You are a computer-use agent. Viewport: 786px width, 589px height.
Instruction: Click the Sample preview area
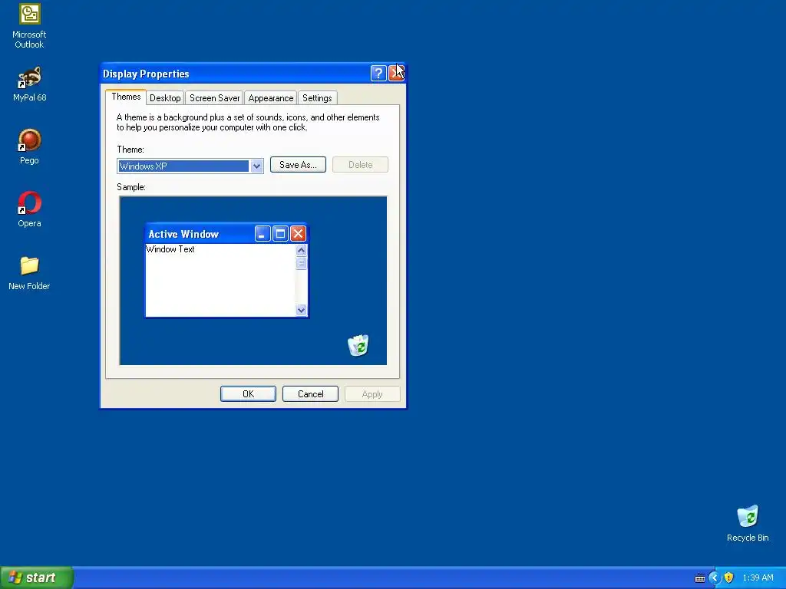pyautogui.click(x=253, y=281)
